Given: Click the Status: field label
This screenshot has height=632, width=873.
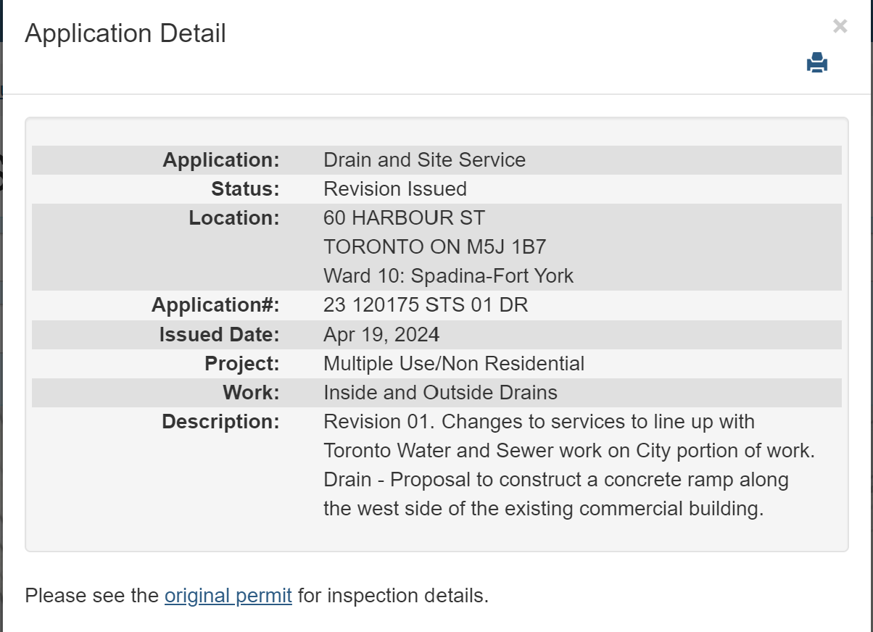Looking at the screenshot, I should [245, 189].
